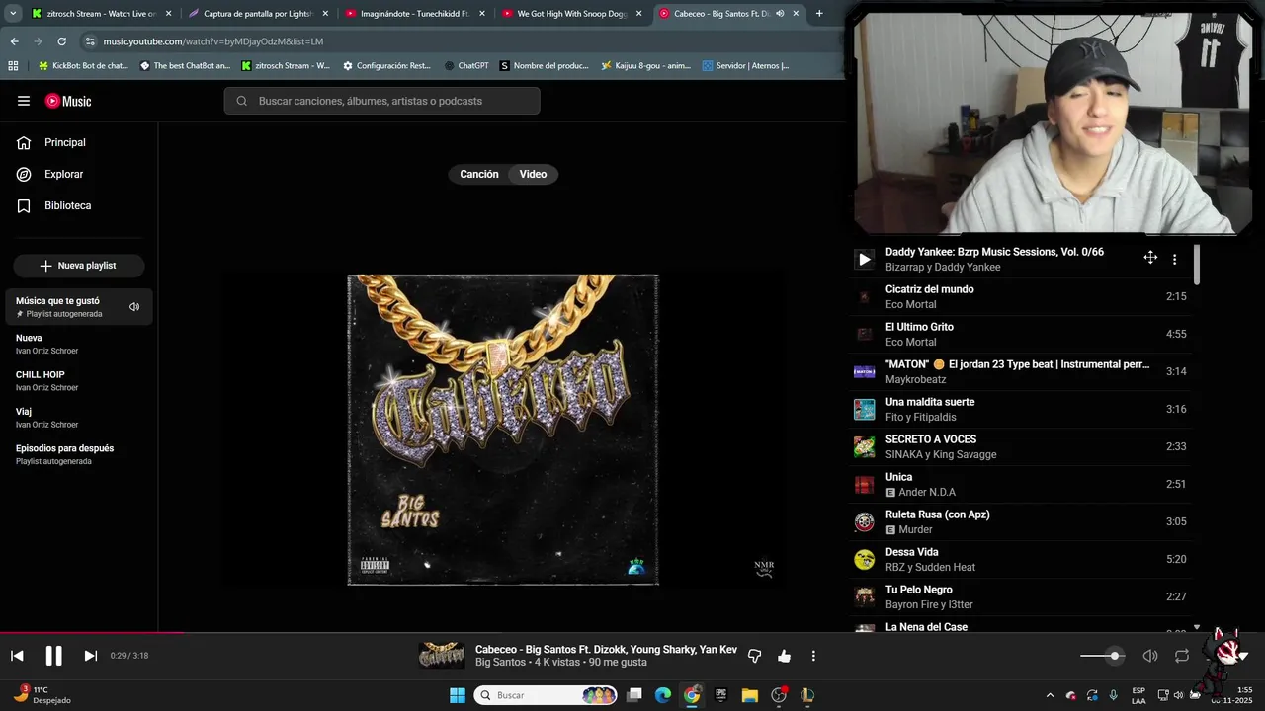Click the queue scrollbar

click(1197, 267)
